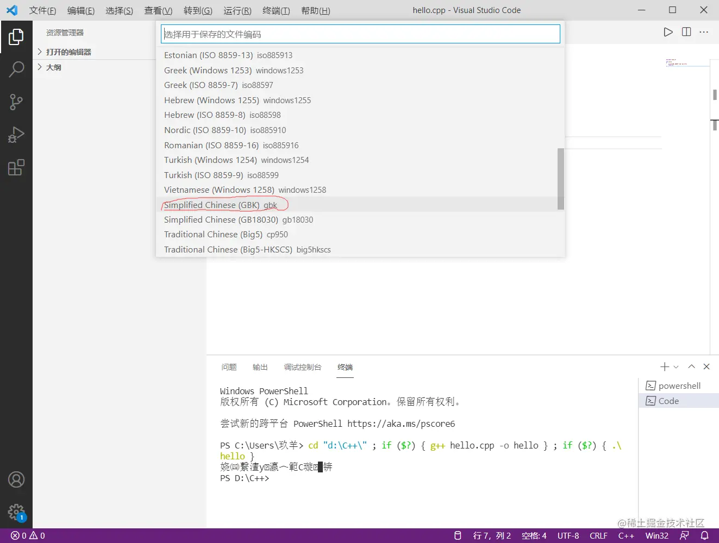Screen dimensions: 719x543
Task: Open notifications bell in status bar
Action: pos(705,536)
